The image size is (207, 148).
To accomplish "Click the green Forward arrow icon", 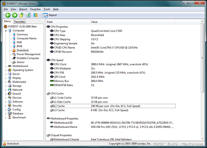I will click(15, 15).
